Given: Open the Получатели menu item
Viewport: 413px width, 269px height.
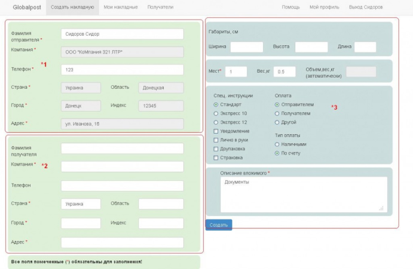Looking at the screenshot, I should click(x=160, y=7).
